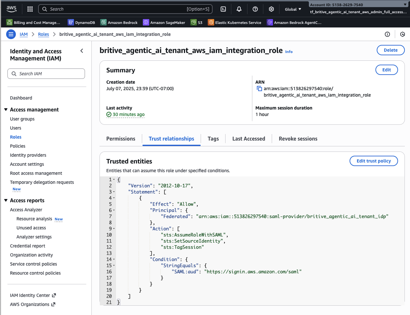Screen dimensions: 410x315
Task: Open the help question mark menu
Action: click(x=255, y=9)
